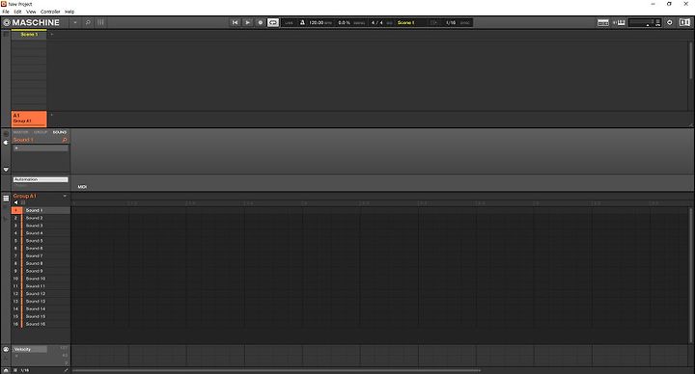
Task: Select Scene 1 in the transport display
Action: (405, 22)
